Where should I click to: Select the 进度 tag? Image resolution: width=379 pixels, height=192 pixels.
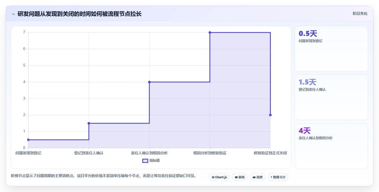coord(258,177)
